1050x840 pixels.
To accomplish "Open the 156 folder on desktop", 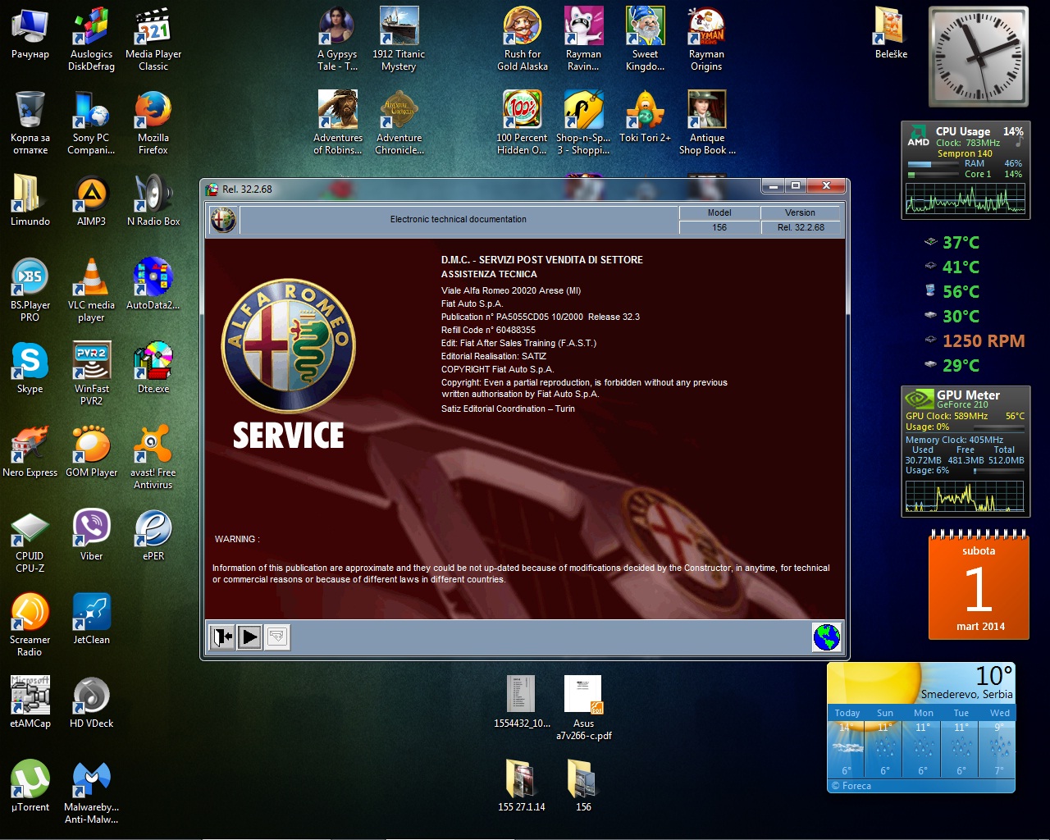I will [x=584, y=787].
